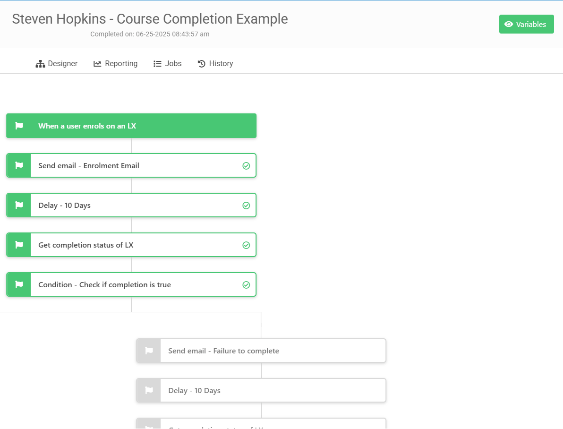Screen dimensions: 563x429
Task: View the History tab
Action: coord(215,64)
